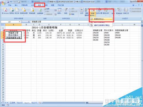Open Consolidate (合并计算)
Viewport: 143px width, 107px height.
(x=99, y=11)
